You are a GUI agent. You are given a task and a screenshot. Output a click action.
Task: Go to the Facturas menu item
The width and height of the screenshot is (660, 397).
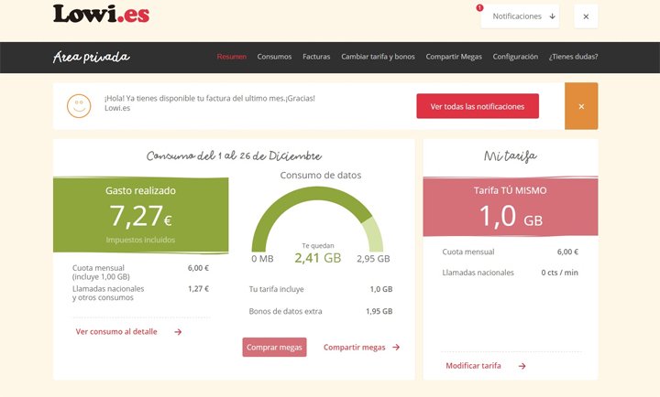(x=316, y=57)
